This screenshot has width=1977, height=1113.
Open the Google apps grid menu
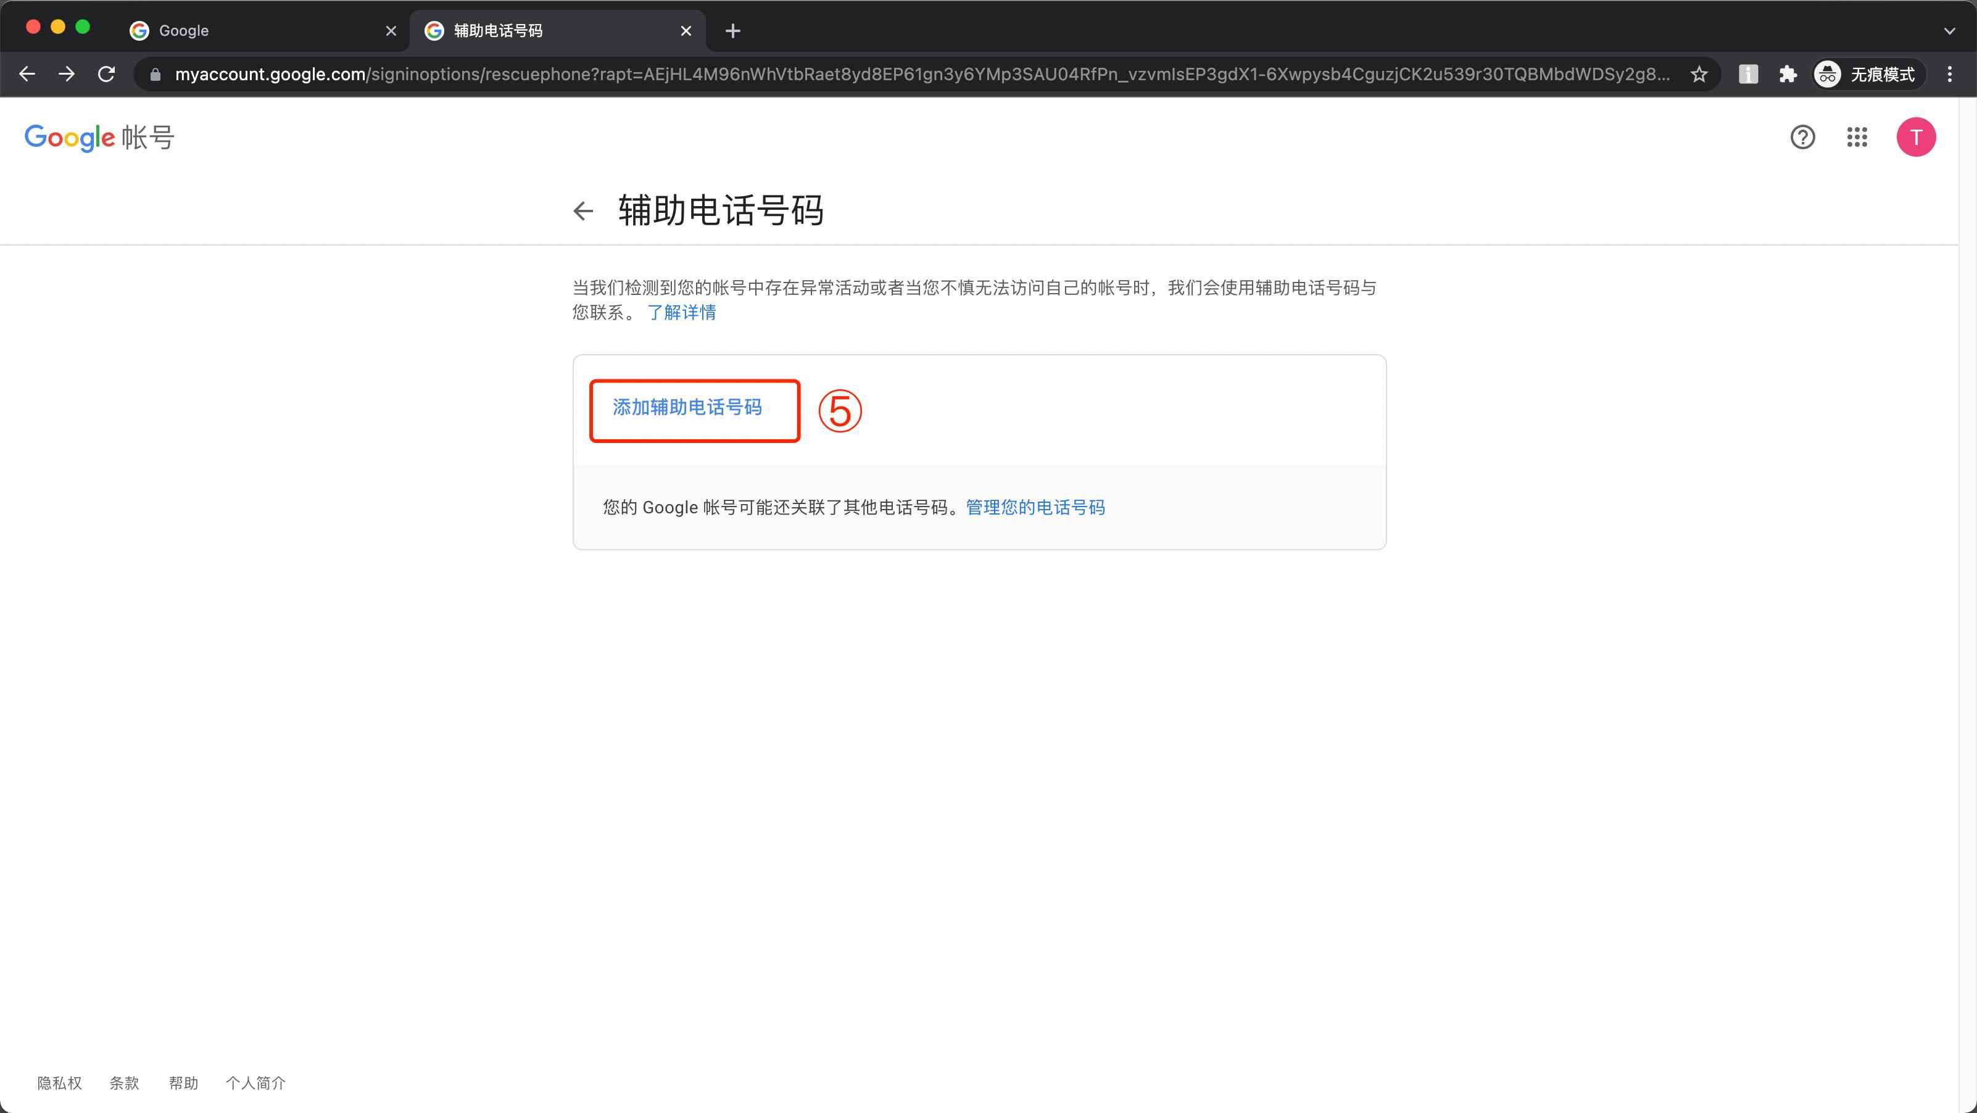click(x=1858, y=138)
